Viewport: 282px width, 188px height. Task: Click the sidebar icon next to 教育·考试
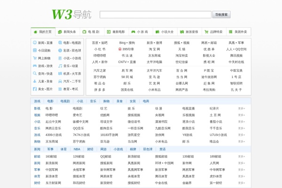coord(60,89)
